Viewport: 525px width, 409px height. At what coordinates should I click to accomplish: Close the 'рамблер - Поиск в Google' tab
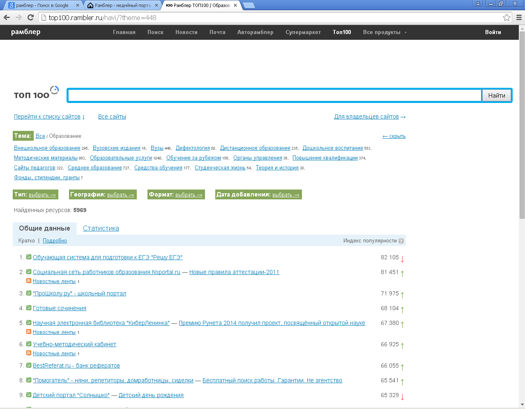coord(78,5)
